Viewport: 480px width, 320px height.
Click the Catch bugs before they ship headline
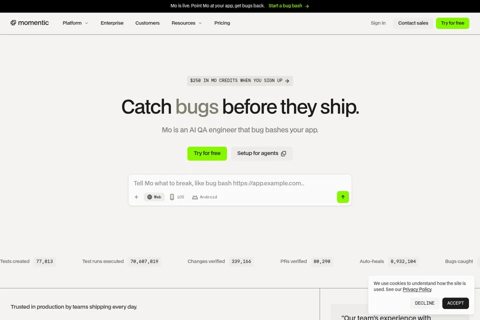[240, 107]
